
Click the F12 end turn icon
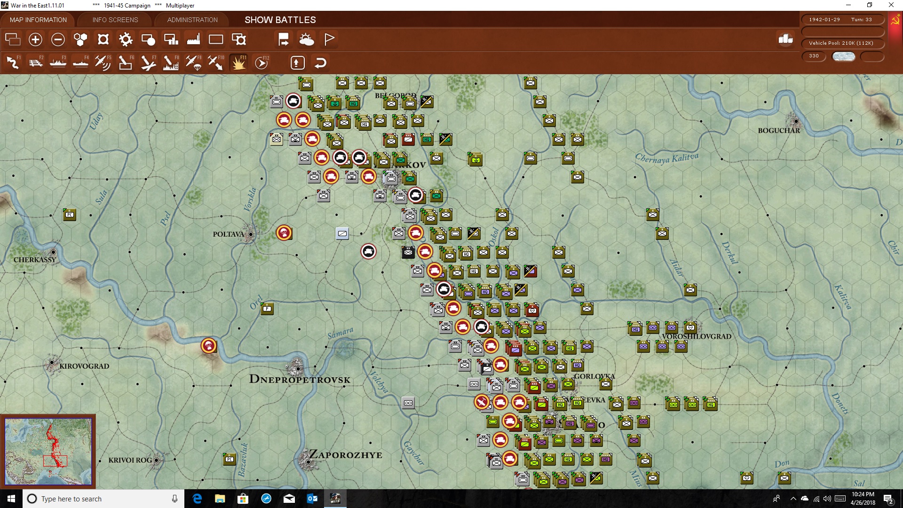coord(261,62)
